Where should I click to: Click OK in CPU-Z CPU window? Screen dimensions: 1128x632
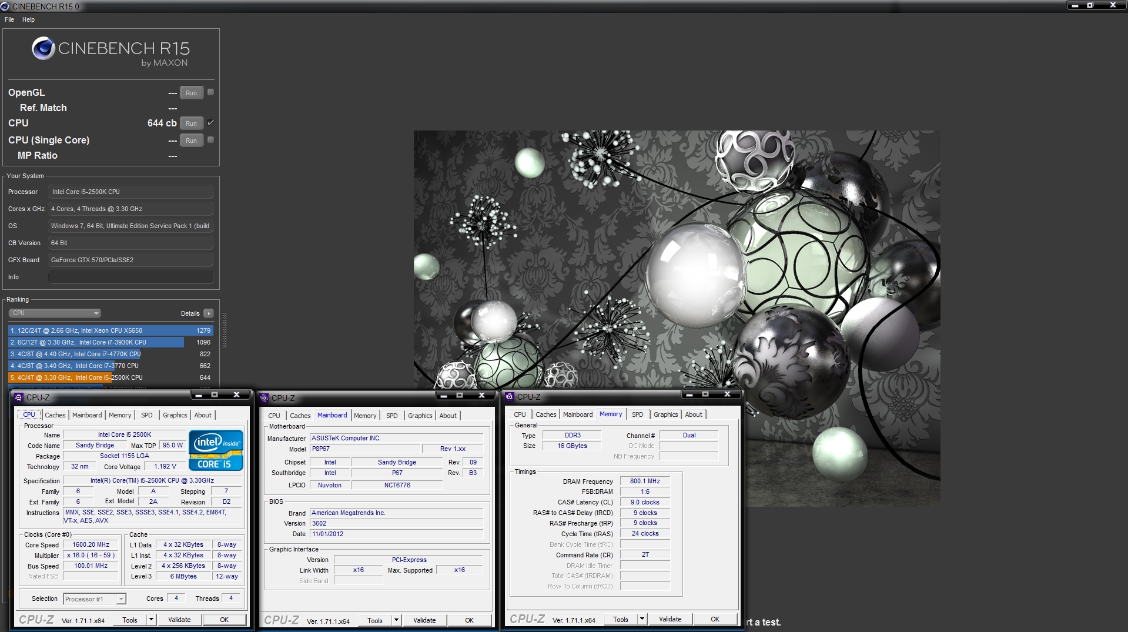(x=224, y=620)
